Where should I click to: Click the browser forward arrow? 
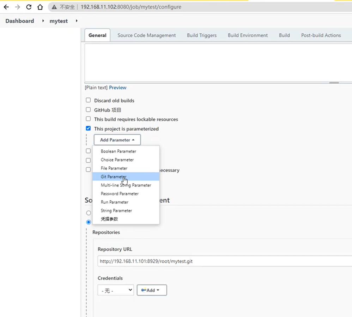coord(18,7)
